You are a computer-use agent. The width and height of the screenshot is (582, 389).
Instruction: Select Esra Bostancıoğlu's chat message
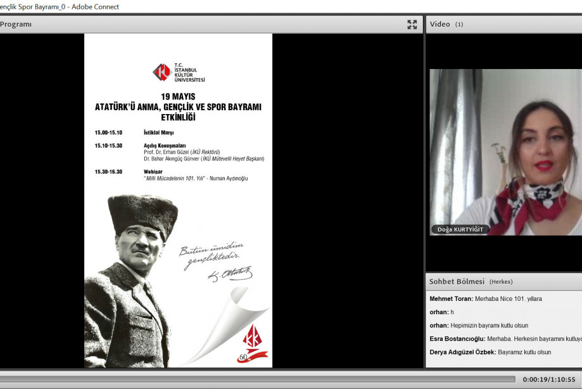(x=505, y=339)
